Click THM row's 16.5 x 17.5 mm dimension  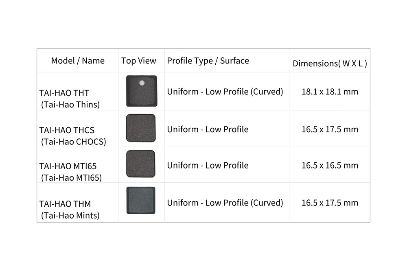coord(330,203)
